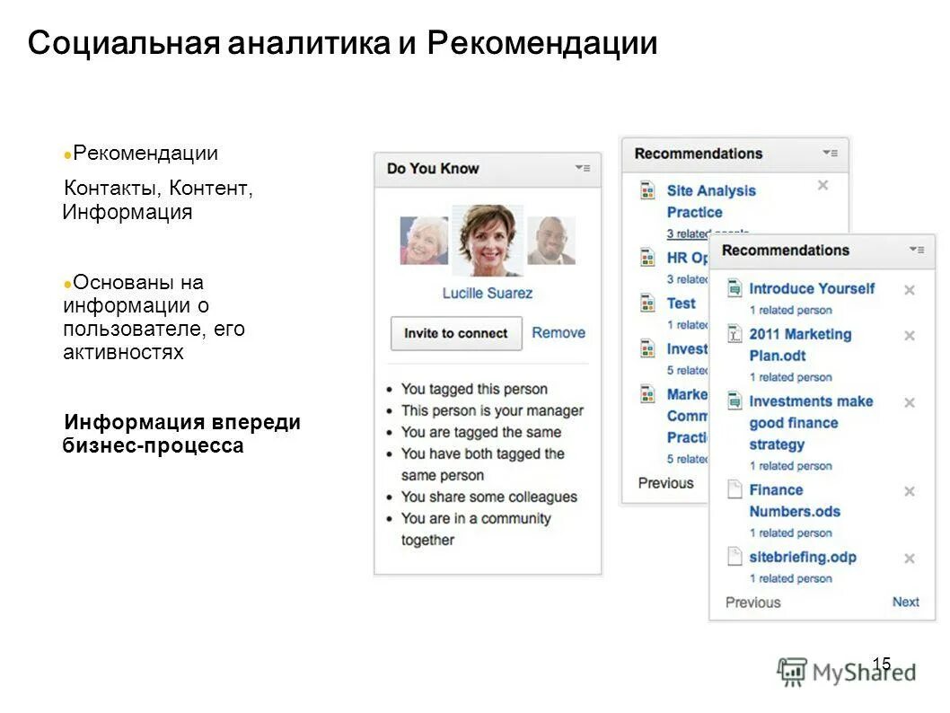Open Site Analysis Practice recommendation
The width and height of the screenshot is (950, 713).
(711, 201)
